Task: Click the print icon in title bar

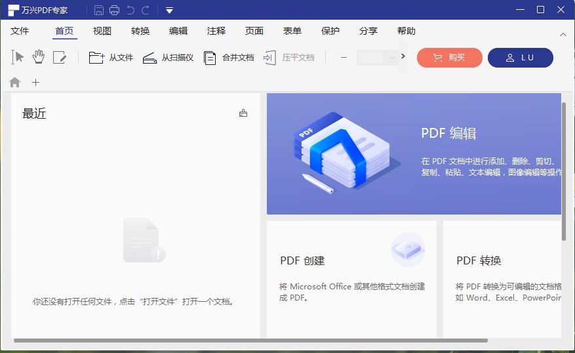Action: pyautogui.click(x=115, y=10)
